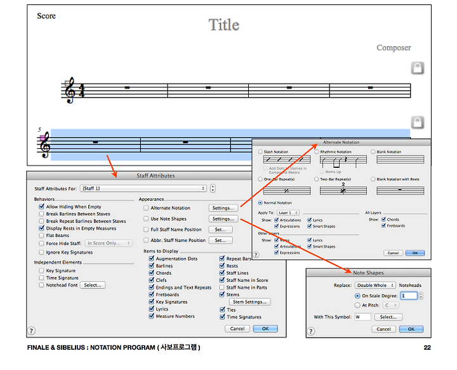Click OK in Alternate Notation dialog
Image resolution: width=457 pixels, height=370 pixels.
pos(415,253)
